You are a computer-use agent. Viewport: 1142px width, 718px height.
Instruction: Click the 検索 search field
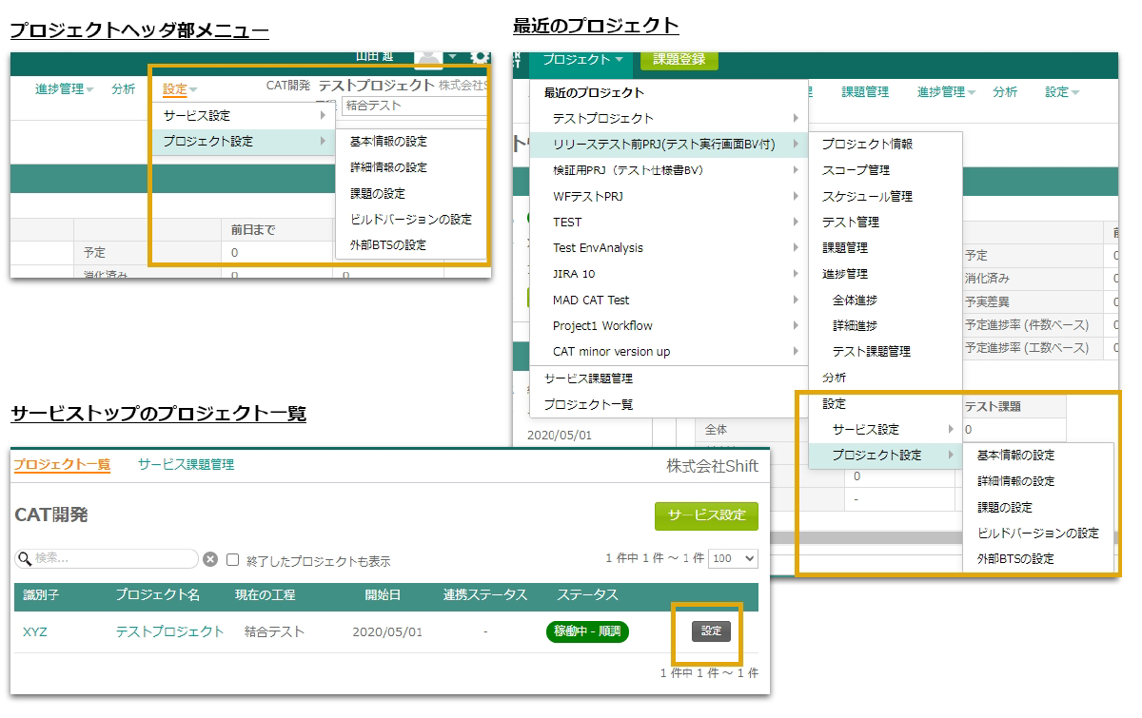pyautogui.click(x=107, y=559)
